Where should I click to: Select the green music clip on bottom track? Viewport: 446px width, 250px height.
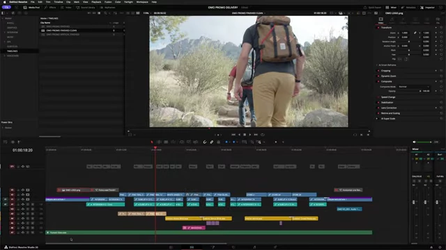click(209, 233)
